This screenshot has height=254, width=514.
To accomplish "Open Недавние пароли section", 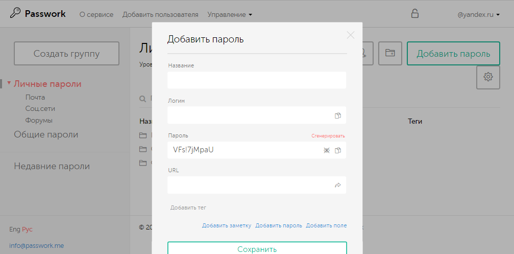I will click(52, 167).
